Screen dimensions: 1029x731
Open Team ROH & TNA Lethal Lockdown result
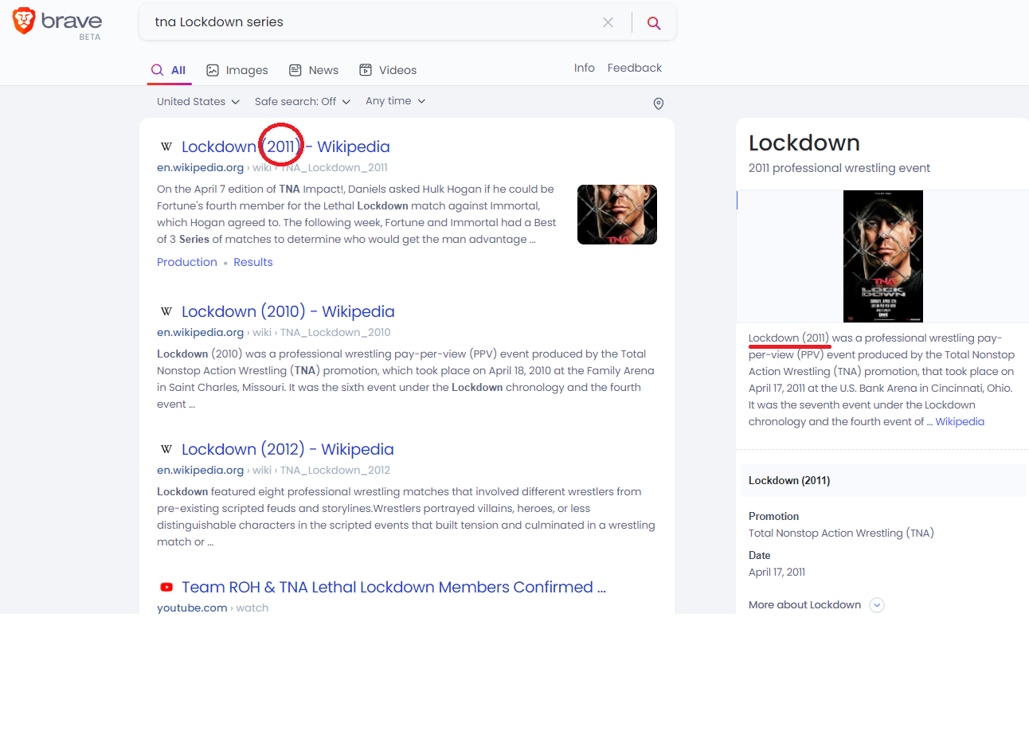pyautogui.click(x=393, y=587)
